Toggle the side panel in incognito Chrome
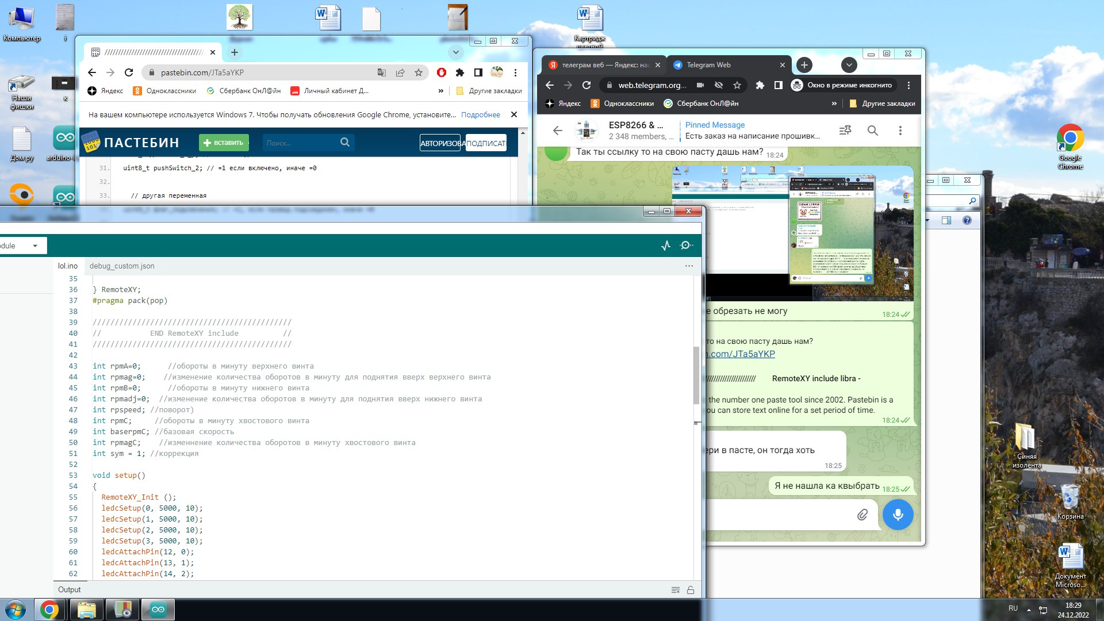Image resolution: width=1104 pixels, height=621 pixels. (x=778, y=85)
